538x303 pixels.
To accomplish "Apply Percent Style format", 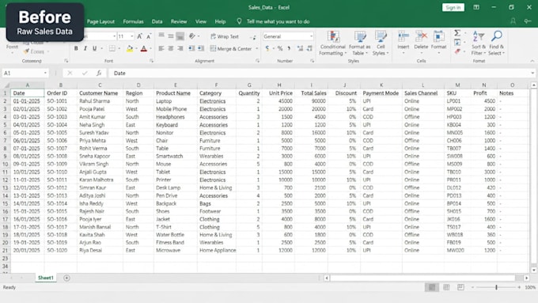I will click(280, 48).
